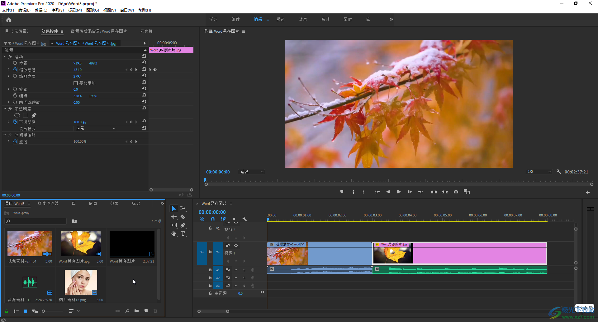This screenshot has width=598, height=322.
Task: Open Media Browser tab
Action: (x=48, y=203)
